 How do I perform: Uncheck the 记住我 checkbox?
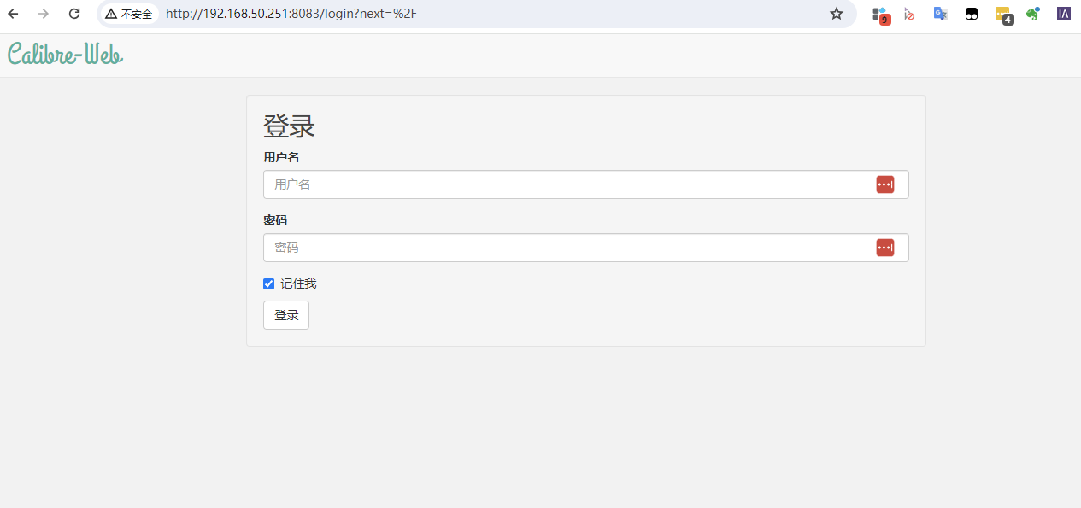click(x=268, y=283)
